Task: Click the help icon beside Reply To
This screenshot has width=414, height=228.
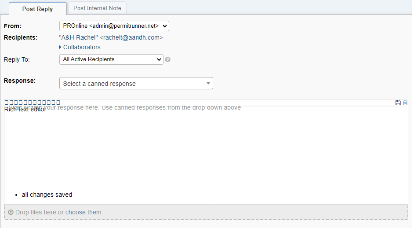Action: pyautogui.click(x=168, y=59)
